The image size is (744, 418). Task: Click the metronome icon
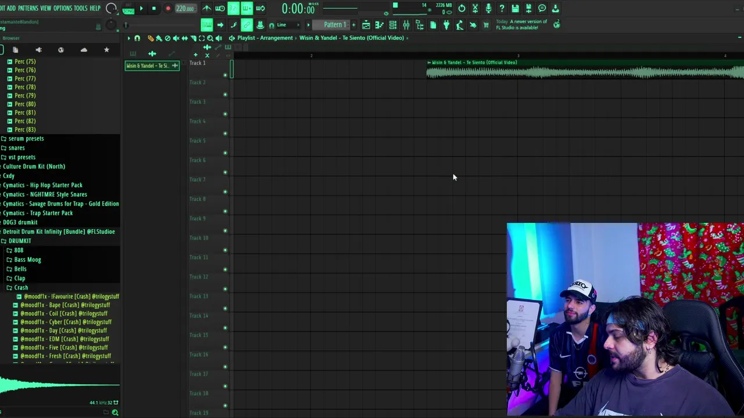click(x=207, y=8)
